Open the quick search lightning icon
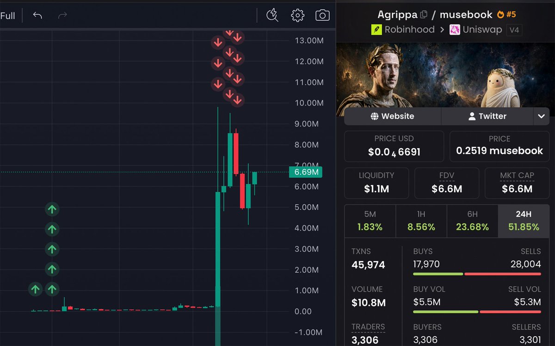The width and height of the screenshot is (555, 346). (x=272, y=15)
